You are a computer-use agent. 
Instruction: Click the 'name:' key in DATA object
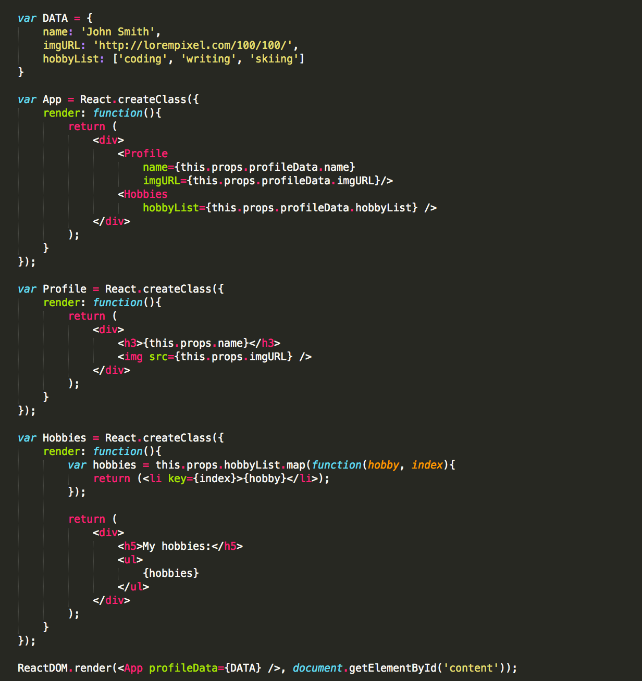pos(58,32)
